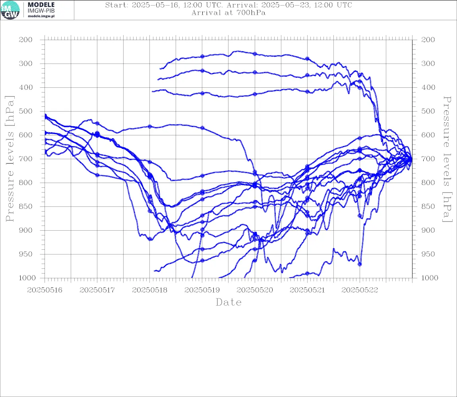Click the topmost trajectory marker on 20250520 line
The height and width of the screenshot is (397, 457).
255,54
